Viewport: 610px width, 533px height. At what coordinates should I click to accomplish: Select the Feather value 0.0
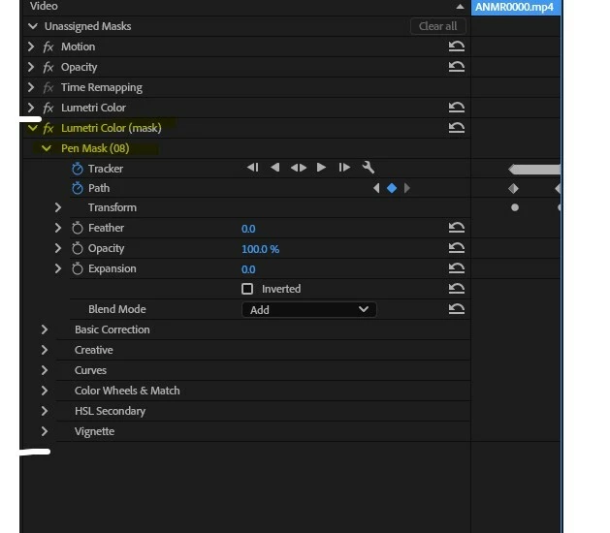coord(248,229)
